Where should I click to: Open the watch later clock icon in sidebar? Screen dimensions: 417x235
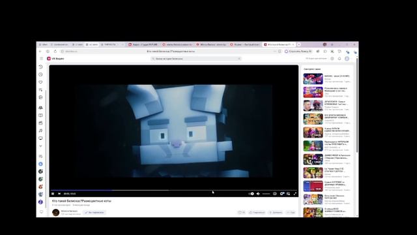point(40,74)
